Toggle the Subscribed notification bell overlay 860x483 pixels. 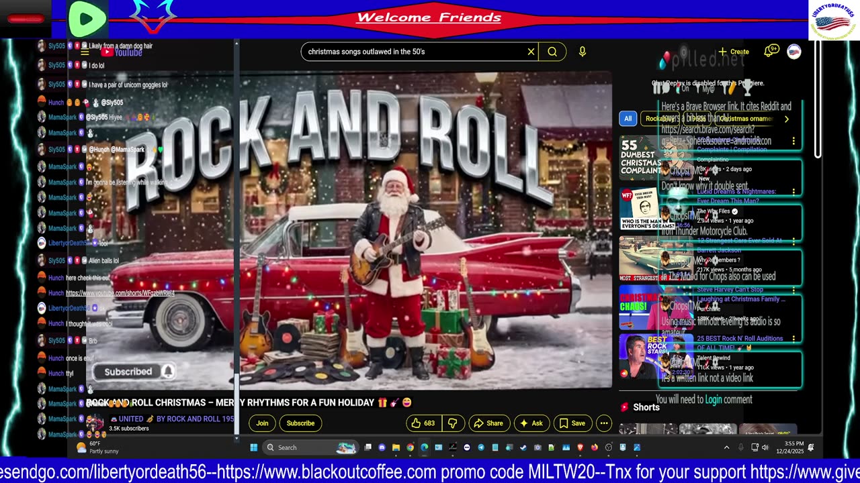[168, 371]
